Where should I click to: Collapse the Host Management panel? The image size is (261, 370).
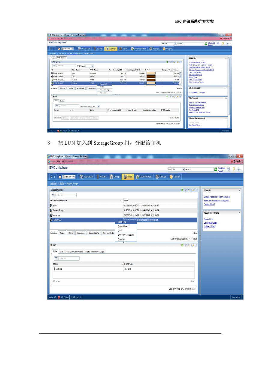click(239, 213)
